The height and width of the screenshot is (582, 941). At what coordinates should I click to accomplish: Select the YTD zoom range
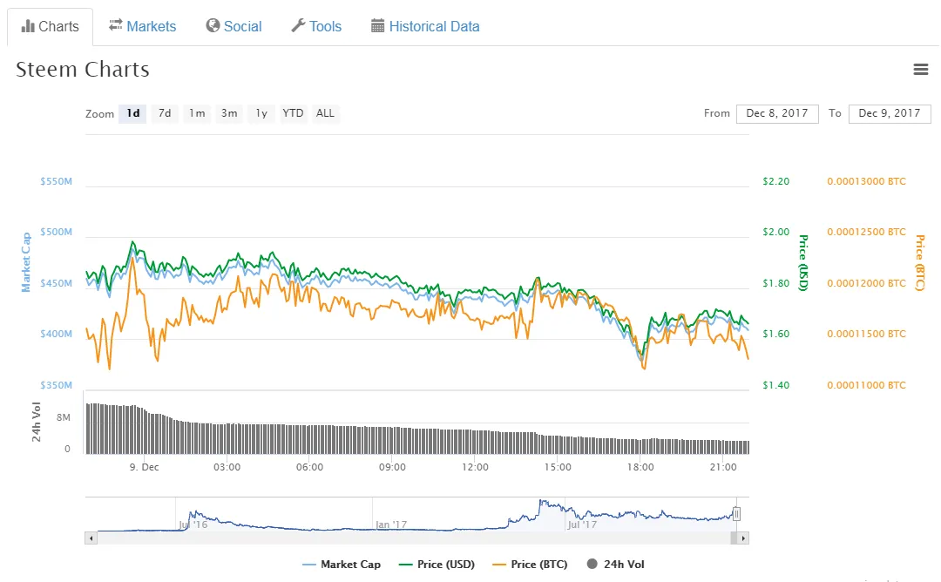(x=293, y=113)
